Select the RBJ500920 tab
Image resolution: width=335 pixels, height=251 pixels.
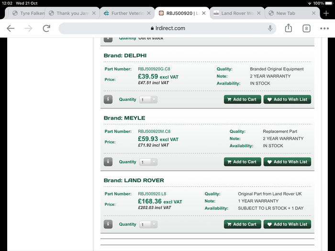(x=182, y=13)
